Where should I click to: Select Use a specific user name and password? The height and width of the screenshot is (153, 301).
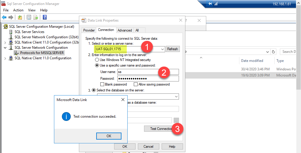pos(97,65)
